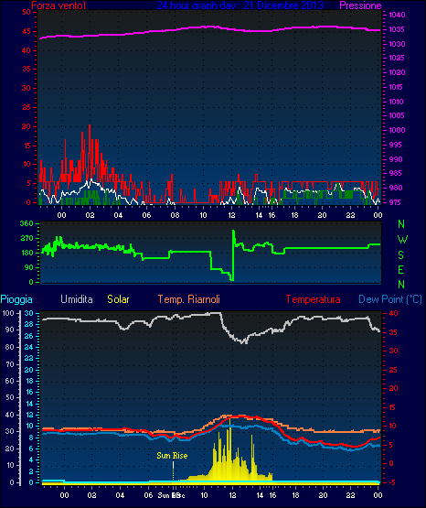The width and height of the screenshot is (426, 508).
Task: Click the hour 10 label under the temperature chart
Action: click(205, 496)
